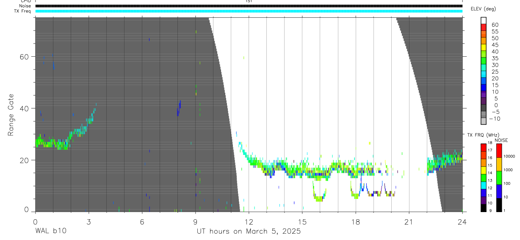The height and width of the screenshot is (240, 520).
Task: Click the 'ELEV (deg)' legend title
Action: [483, 9]
